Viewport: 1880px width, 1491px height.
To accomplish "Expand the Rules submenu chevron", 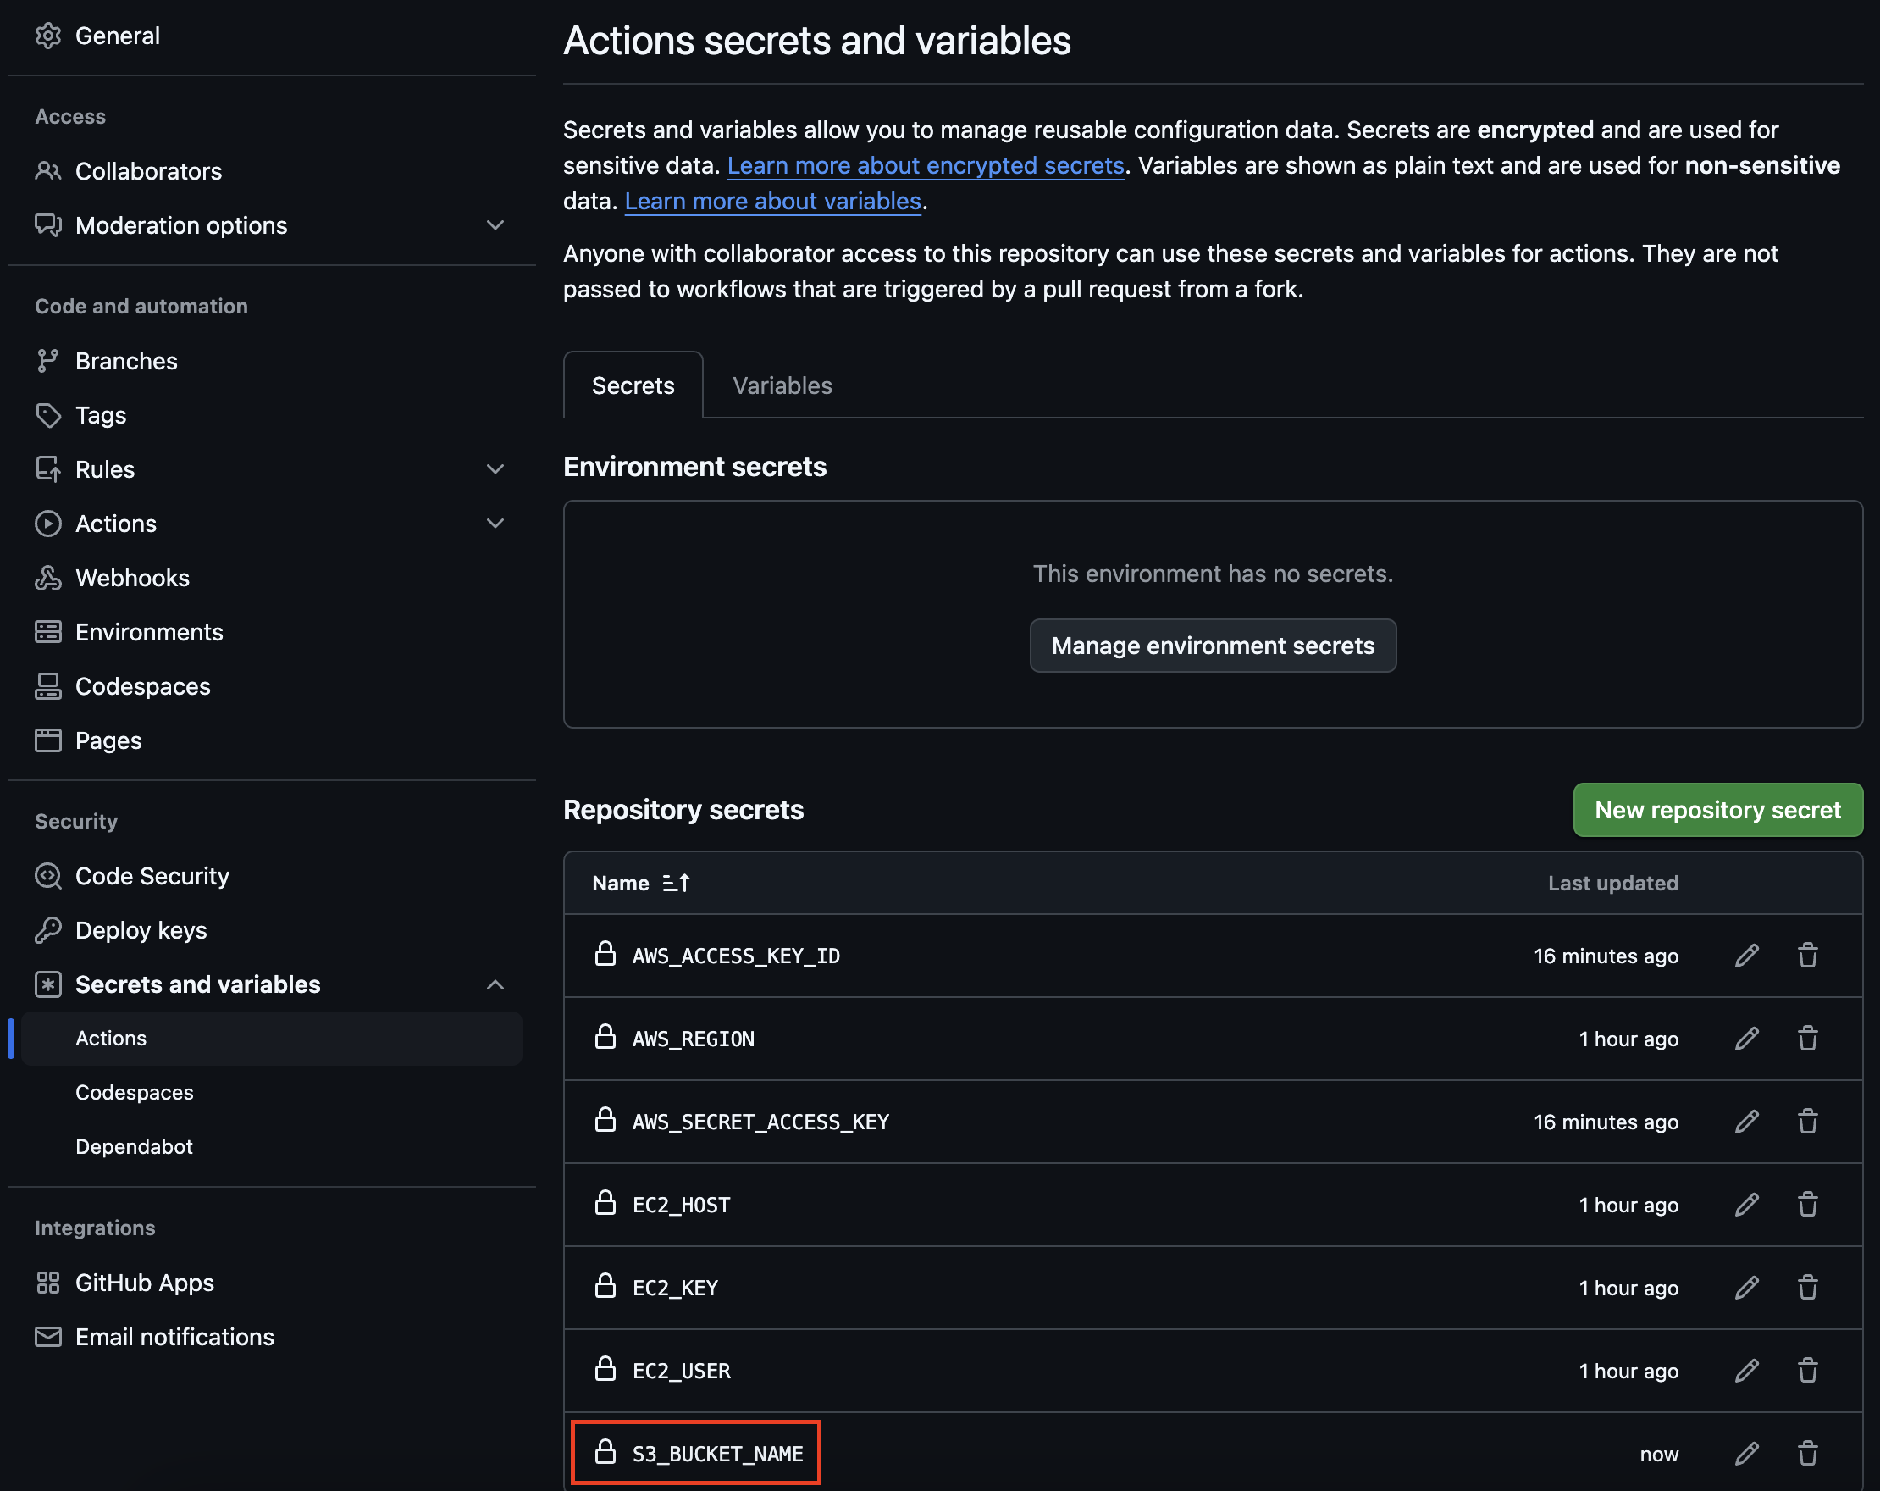I will [x=495, y=469].
